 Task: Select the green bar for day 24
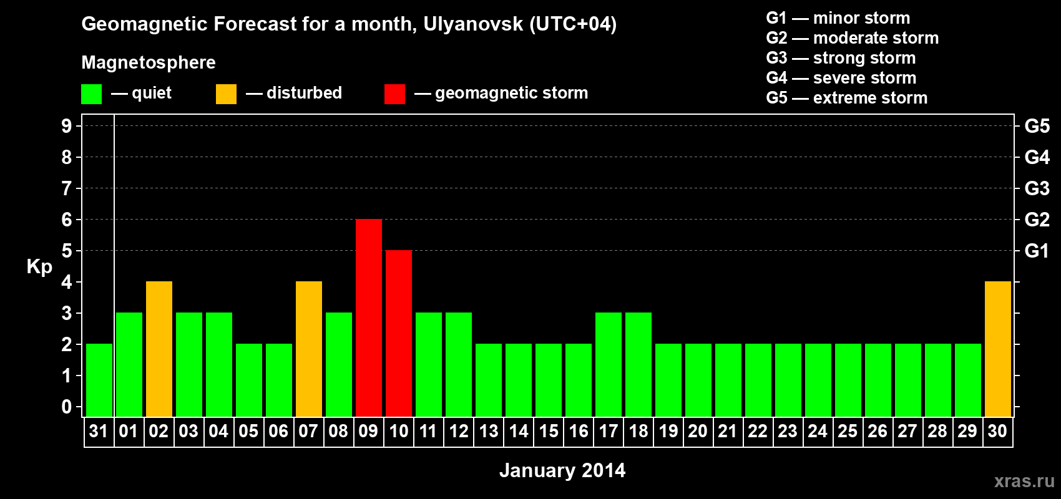click(818, 380)
